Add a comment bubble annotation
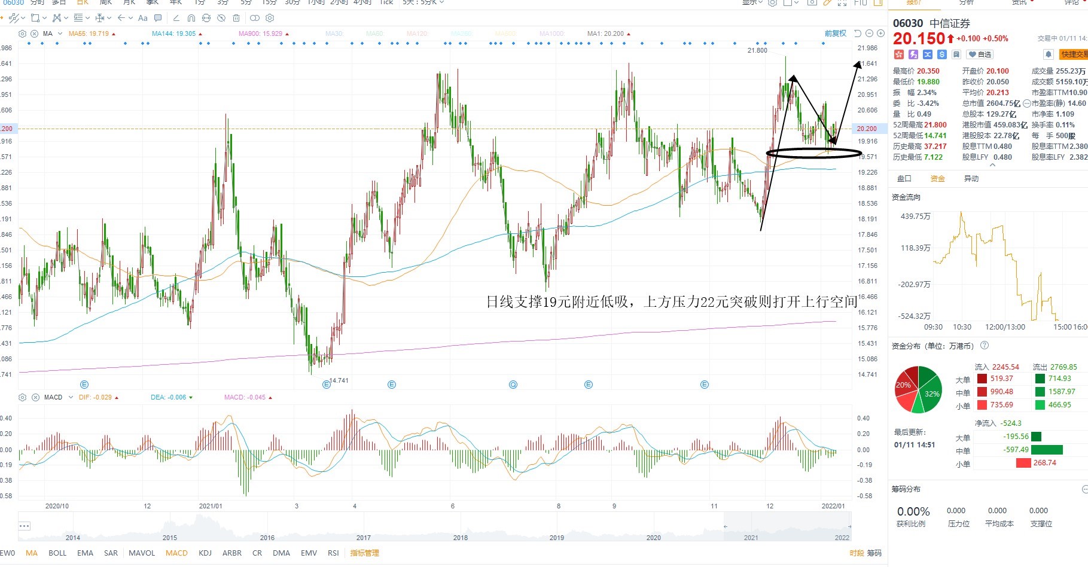The width and height of the screenshot is (1088, 567). click(158, 18)
